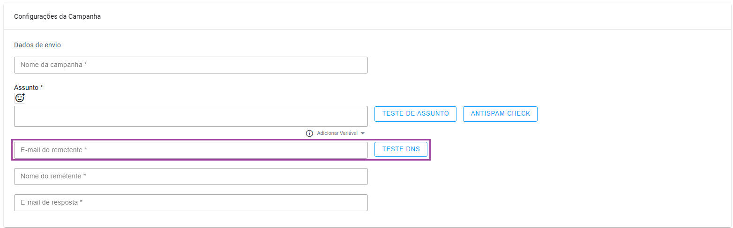This screenshot has width=733, height=228.
Task: Click the info icon beside Adicionar Variável
Action: click(x=309, y=133)
